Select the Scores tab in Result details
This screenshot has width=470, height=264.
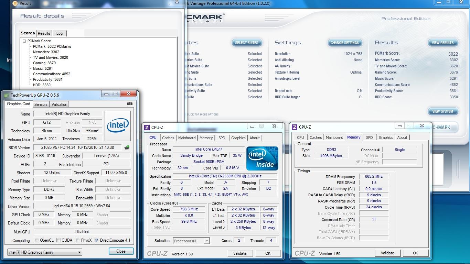click(x=28, y=33)
